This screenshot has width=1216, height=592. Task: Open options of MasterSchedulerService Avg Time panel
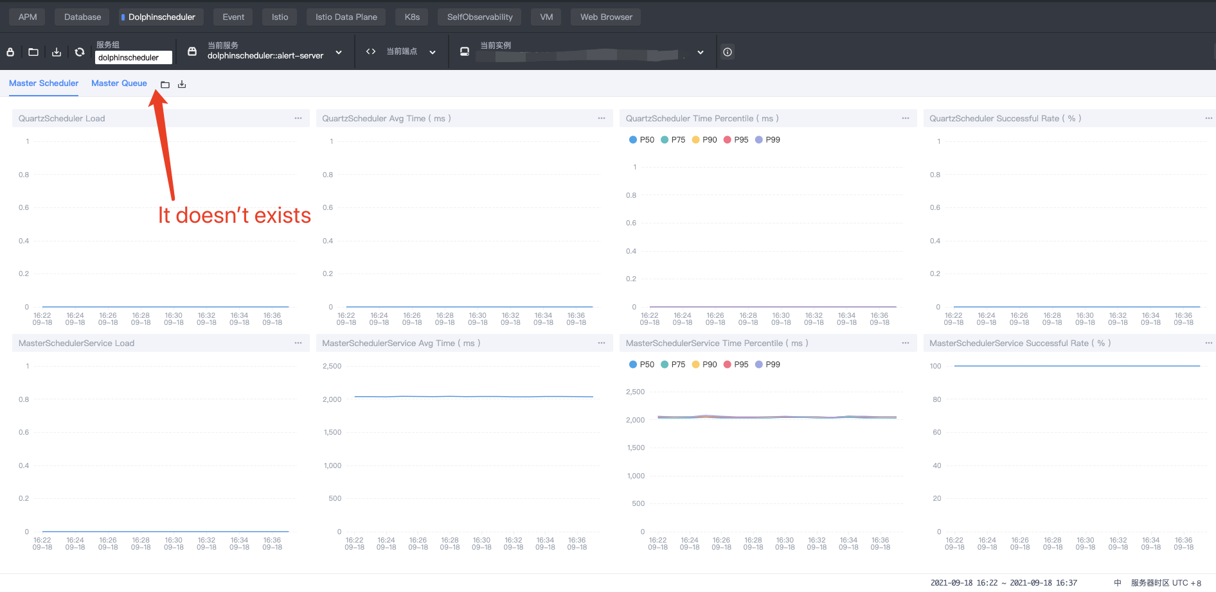coord(602,343)
